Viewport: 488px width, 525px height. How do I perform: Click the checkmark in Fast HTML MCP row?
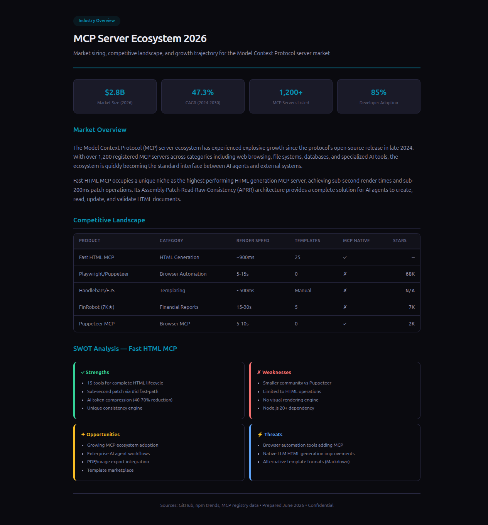[345, 257]
